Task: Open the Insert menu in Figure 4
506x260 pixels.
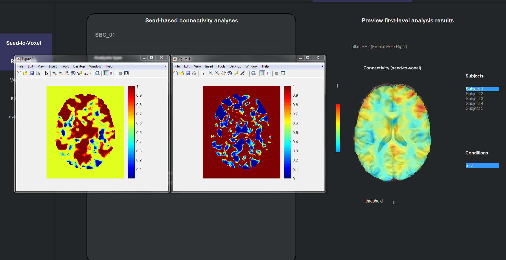Action: 209,66
